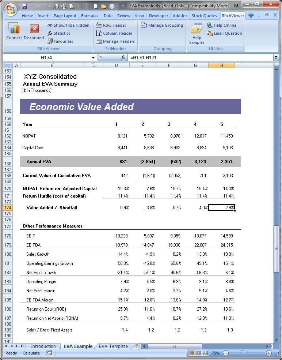
Task: Open Manage Headers
Action: click(115, 41)
